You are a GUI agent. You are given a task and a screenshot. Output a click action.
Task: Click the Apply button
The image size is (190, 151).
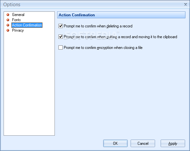[x=173, y=143]
